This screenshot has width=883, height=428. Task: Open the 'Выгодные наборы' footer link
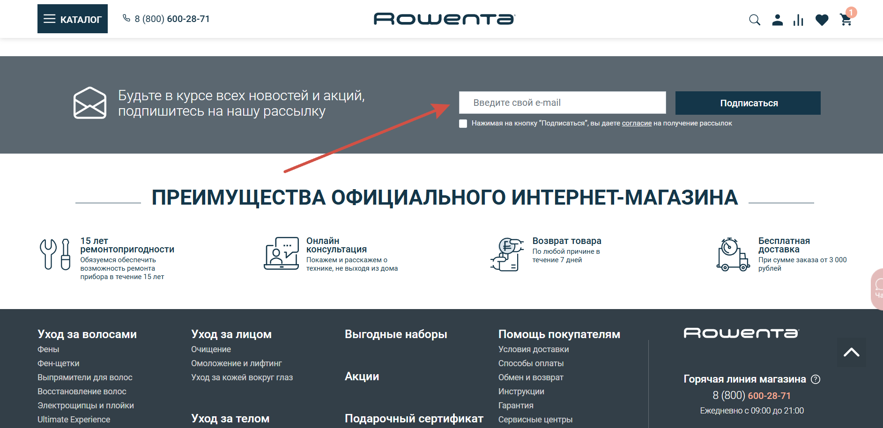click(396, 334)
